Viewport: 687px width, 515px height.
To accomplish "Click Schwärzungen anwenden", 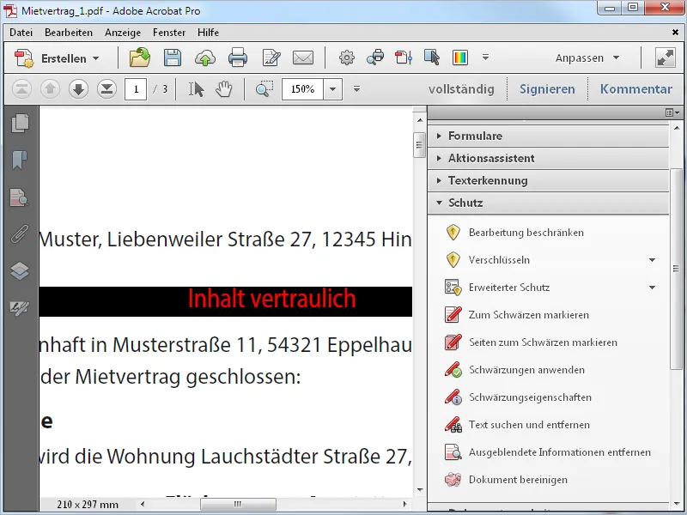I will [x=514, y=370].
